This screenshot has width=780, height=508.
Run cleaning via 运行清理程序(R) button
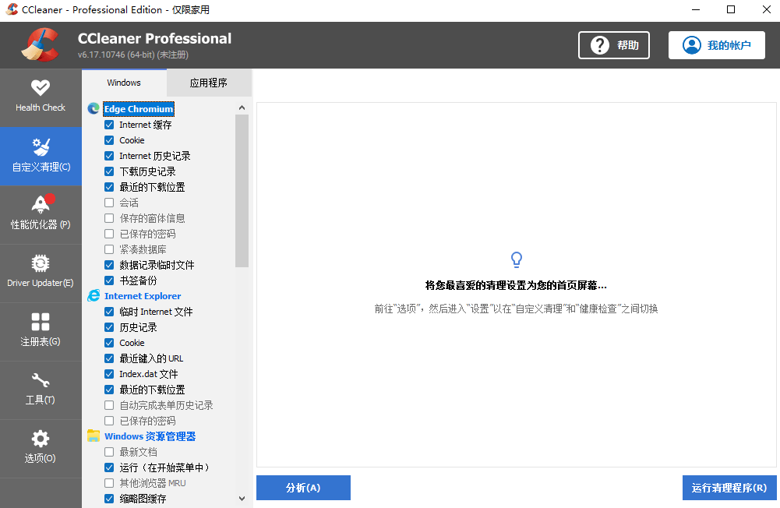(x=729, y=488)
